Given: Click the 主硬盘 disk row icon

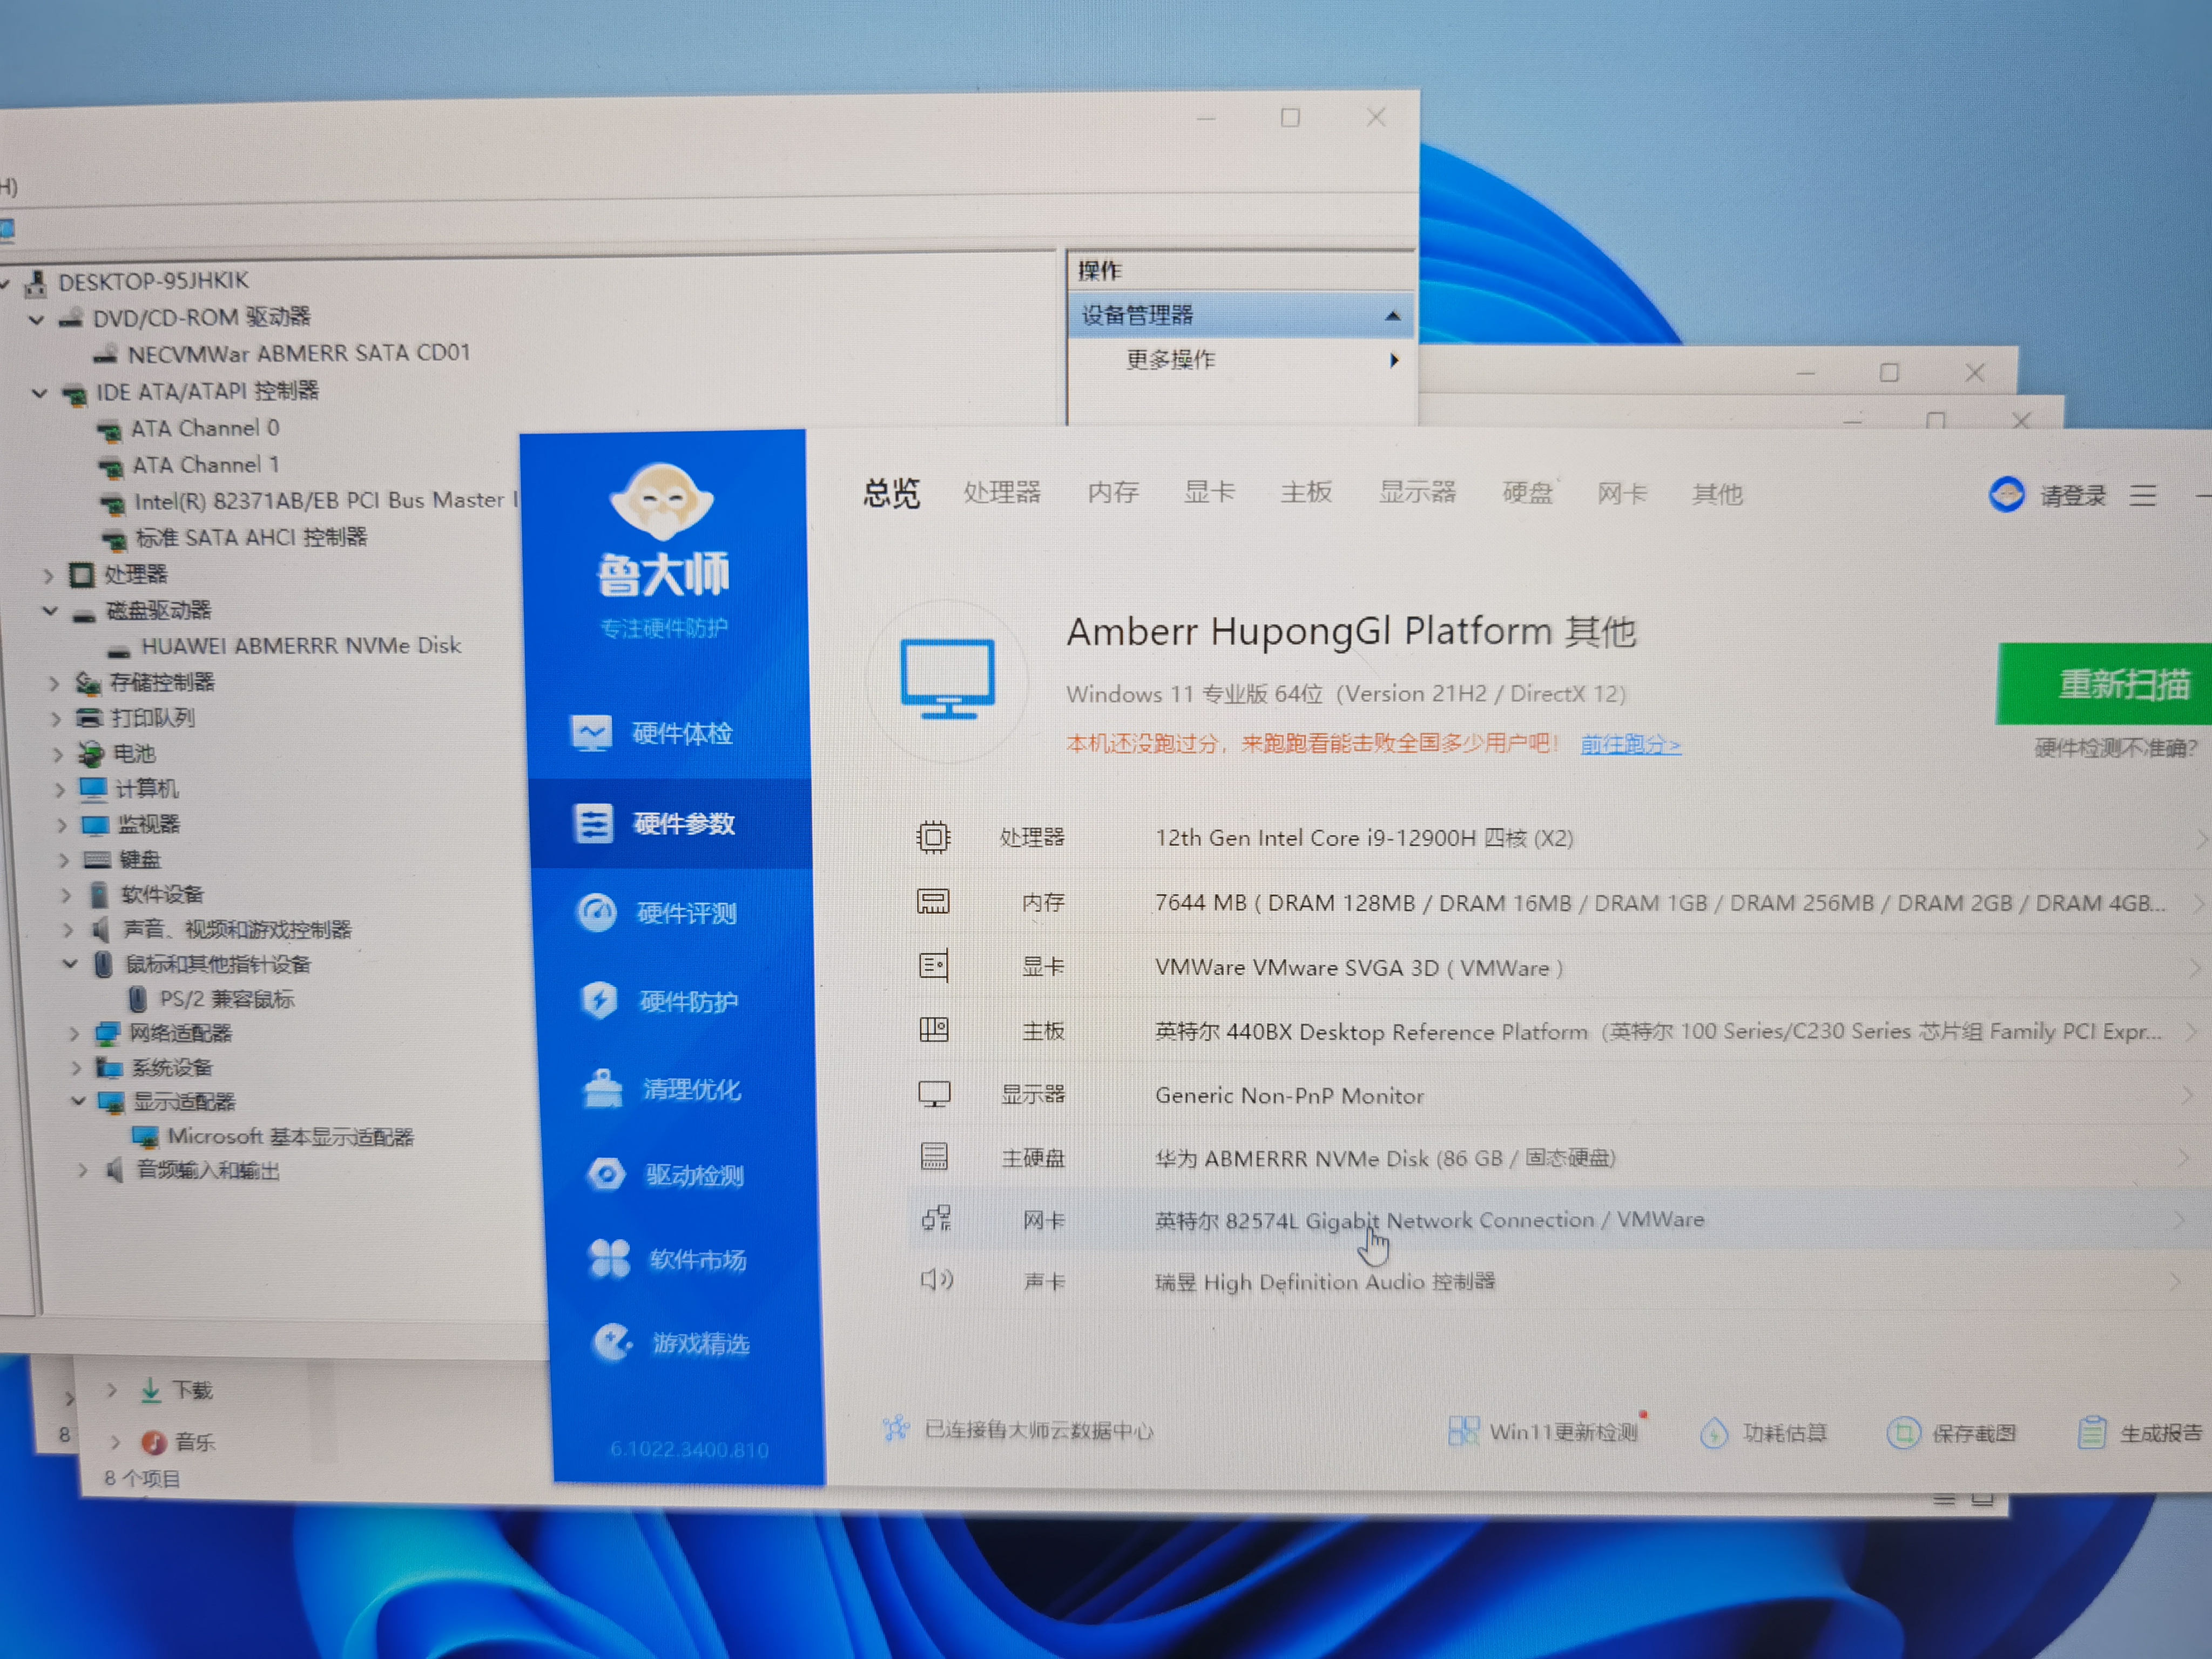Looking at the screenshot, I should 934,1157.
